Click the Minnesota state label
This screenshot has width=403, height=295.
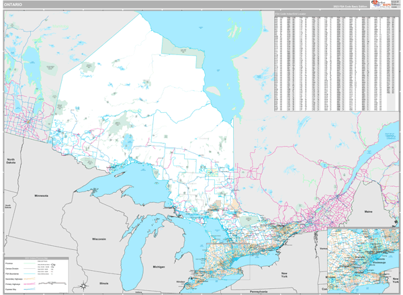pyautogui.click(x=35, y=196)
